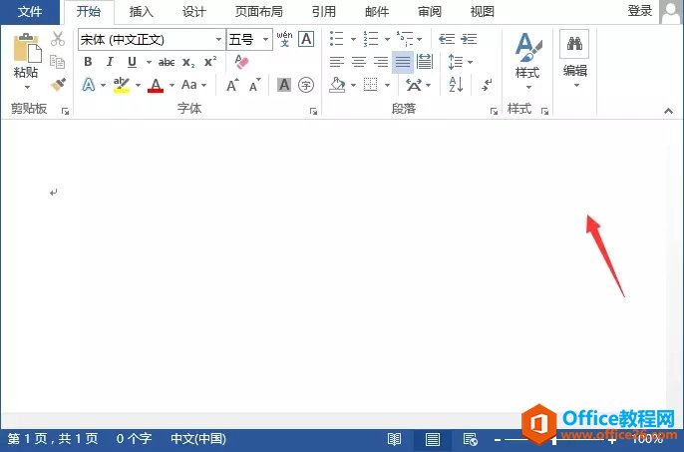Click the Clear All Formatting eraser icon

(x=241, y=62)
